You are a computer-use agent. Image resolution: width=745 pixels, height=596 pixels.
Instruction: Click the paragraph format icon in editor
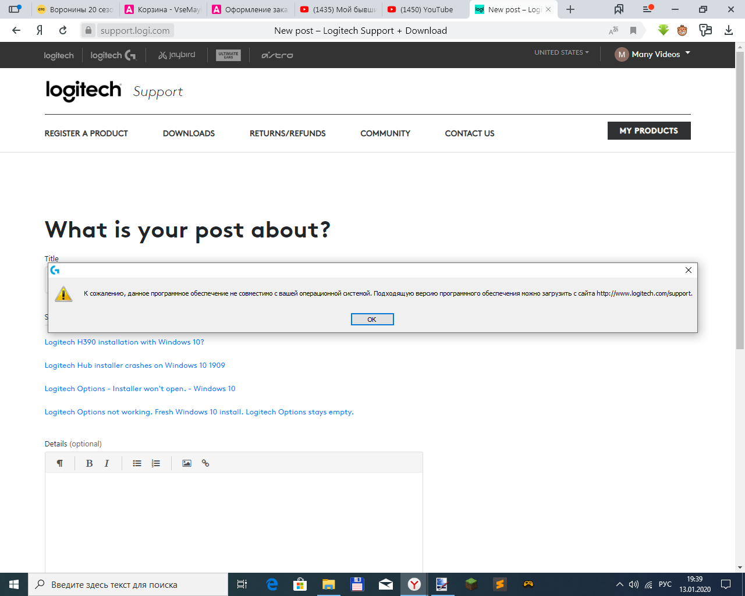coord(59,463)
